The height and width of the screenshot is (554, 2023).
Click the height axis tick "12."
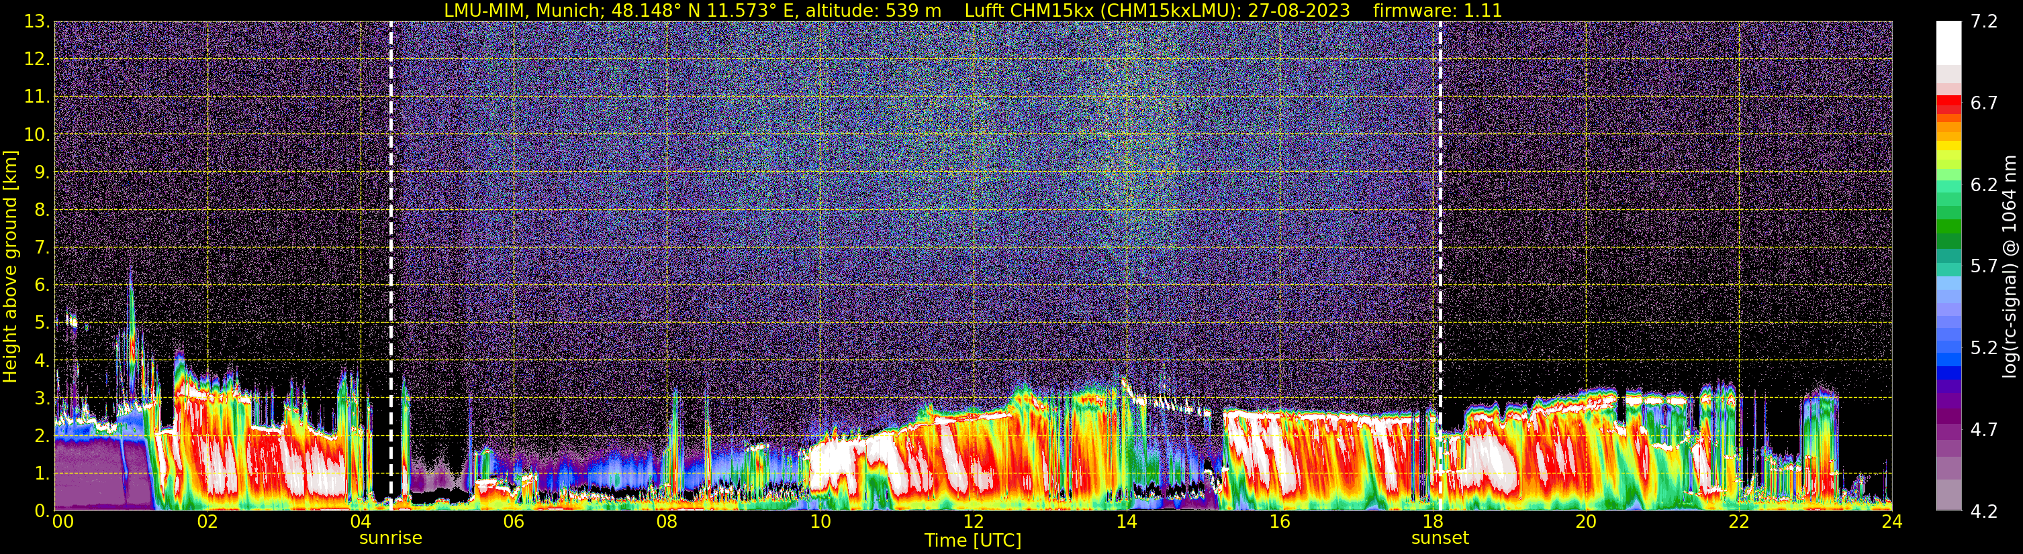tap(38, 60)
